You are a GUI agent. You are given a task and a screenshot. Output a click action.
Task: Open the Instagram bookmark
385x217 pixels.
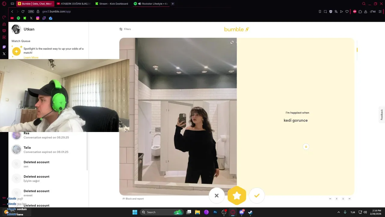[x=38, y=18]
